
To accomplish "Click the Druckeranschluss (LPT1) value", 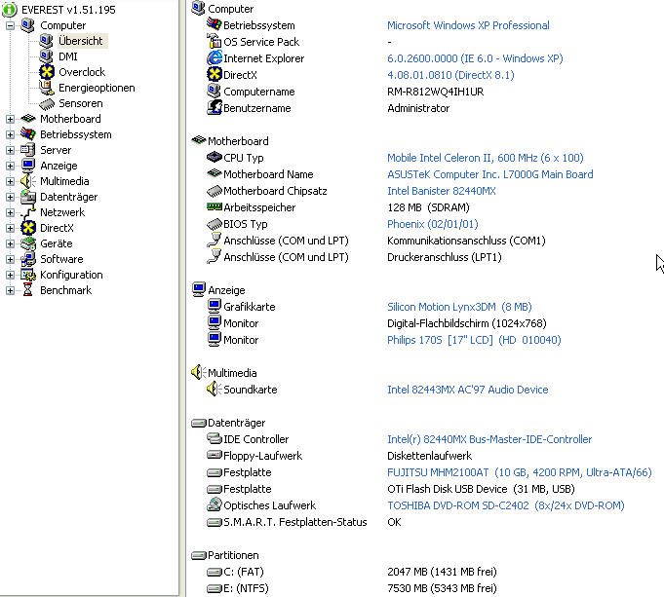I will coord(445,257).
